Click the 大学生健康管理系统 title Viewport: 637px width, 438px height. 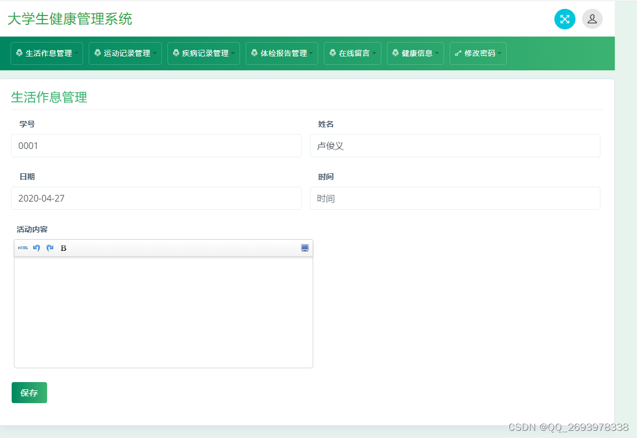tap(70, 19)
